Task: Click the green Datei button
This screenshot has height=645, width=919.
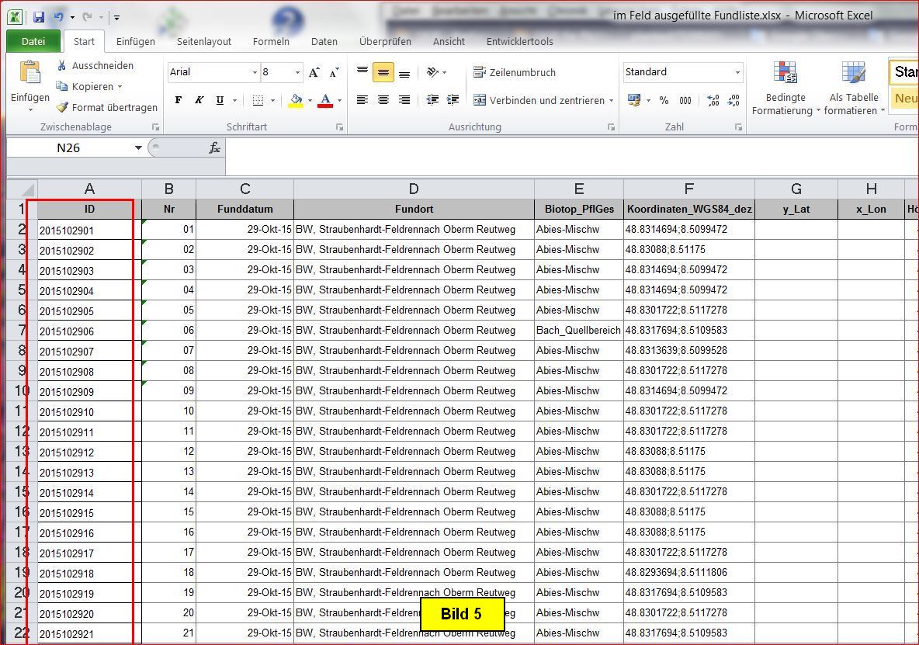Action: pos(33,41)
